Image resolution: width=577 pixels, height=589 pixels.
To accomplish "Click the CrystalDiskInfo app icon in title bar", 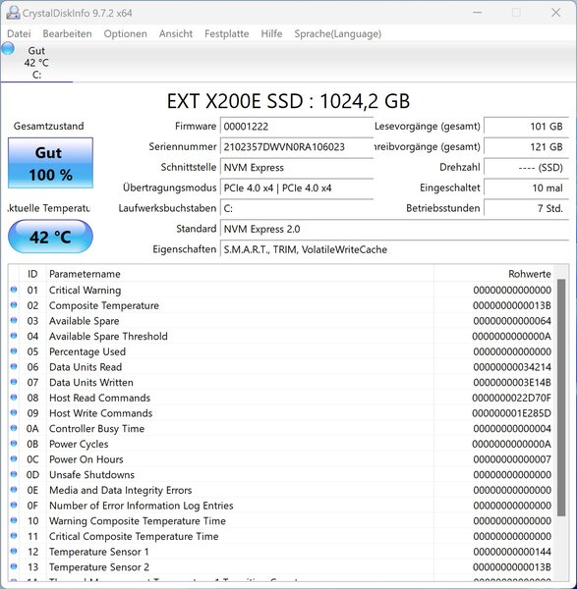I will point(13,13).
